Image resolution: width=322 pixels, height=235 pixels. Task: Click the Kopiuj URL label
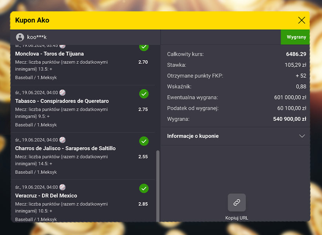coord(236,218)
